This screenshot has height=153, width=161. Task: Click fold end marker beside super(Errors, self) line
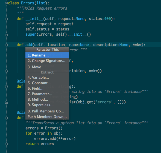(6, 35)
